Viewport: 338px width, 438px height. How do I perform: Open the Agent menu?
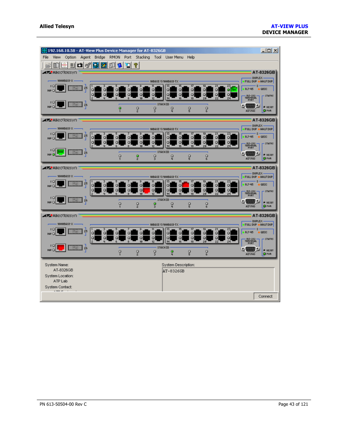(x=85, y=57)
